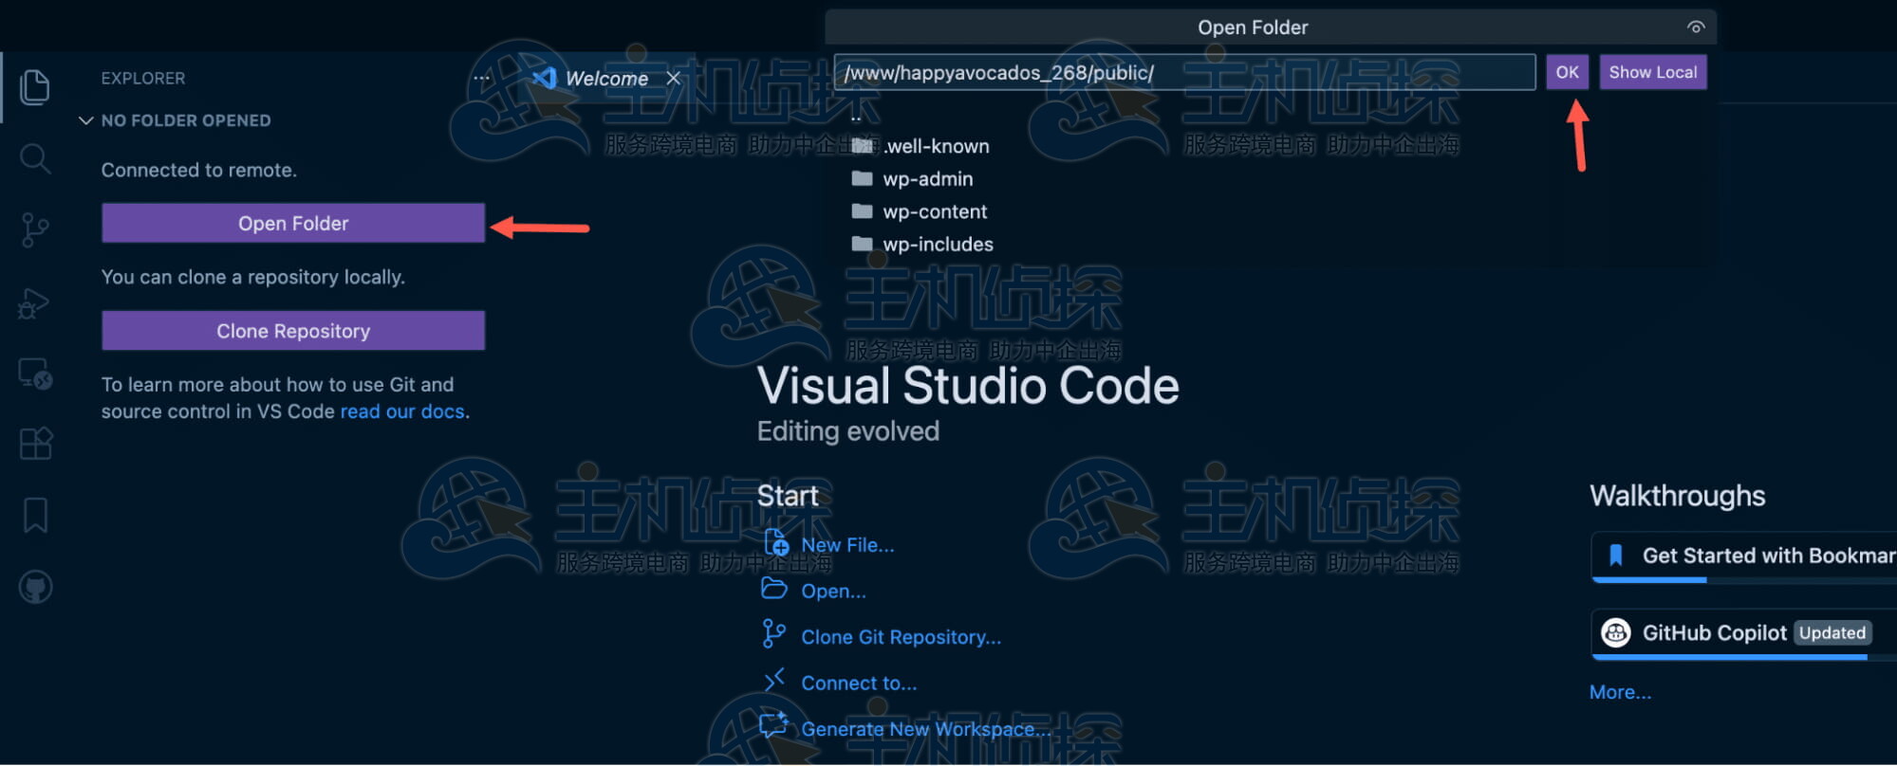Image resolution: width=1897 pixels, height=766 pixels.
Task: Open the Bookmarks view icon
Action: (35, 515)
